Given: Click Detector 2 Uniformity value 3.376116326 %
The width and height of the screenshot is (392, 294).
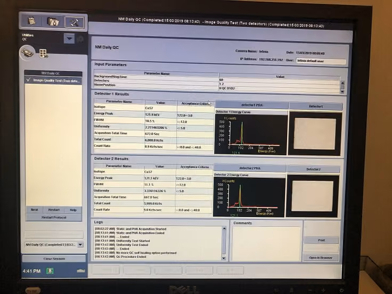Looking at the screenshot, I should pos(155,191).
